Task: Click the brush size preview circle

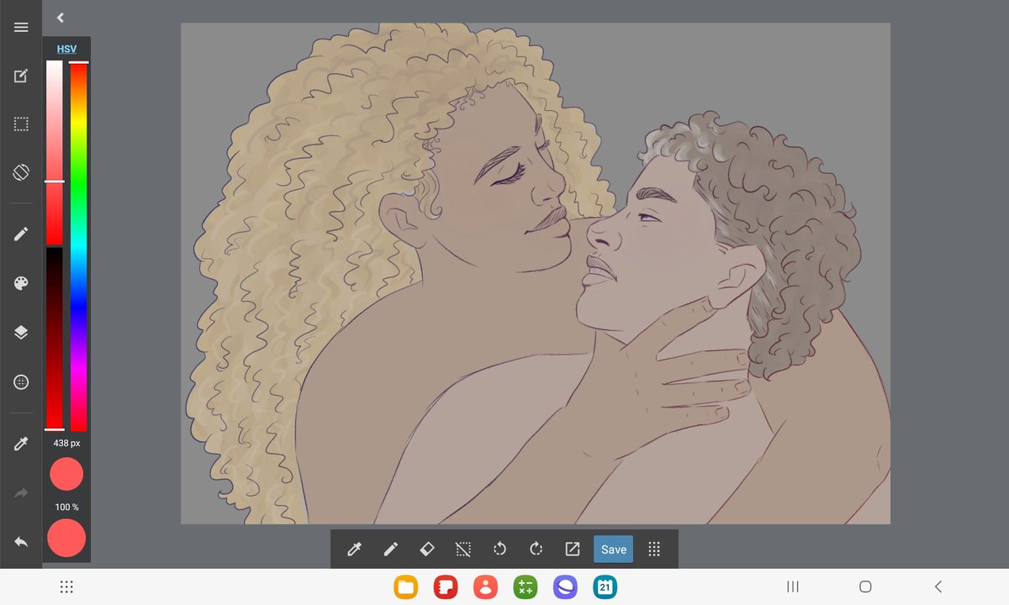Action: click(x=66, y=474)
